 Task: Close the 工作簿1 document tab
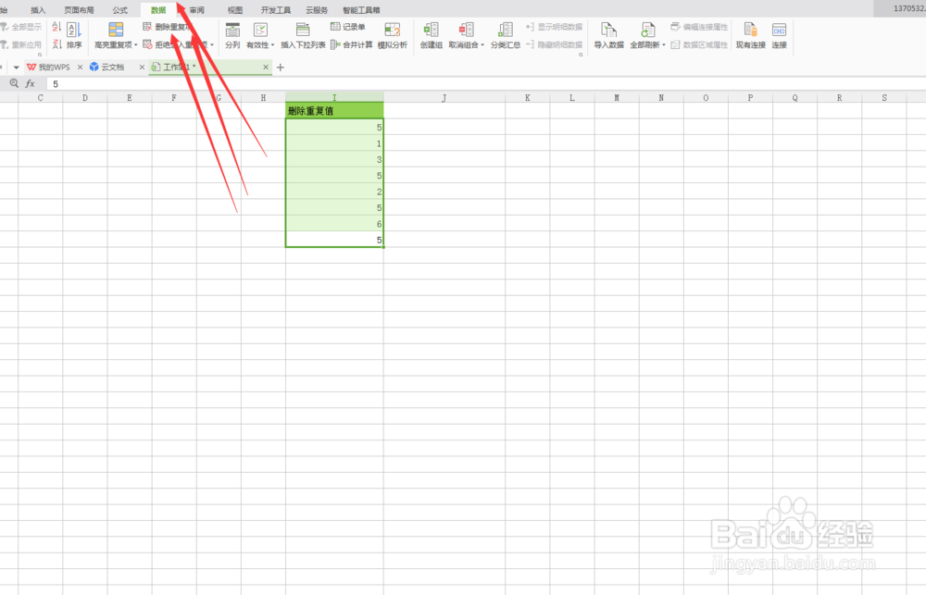[266, 68]
